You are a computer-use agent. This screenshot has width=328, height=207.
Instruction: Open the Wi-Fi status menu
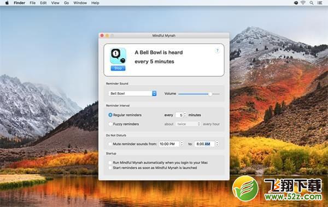point(303,3)
